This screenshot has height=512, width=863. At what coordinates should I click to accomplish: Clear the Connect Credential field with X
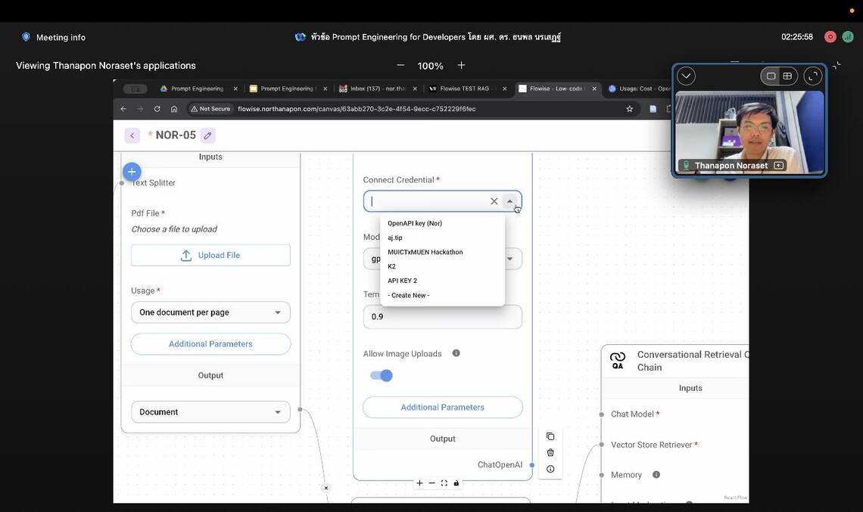[x=494, y=201]
